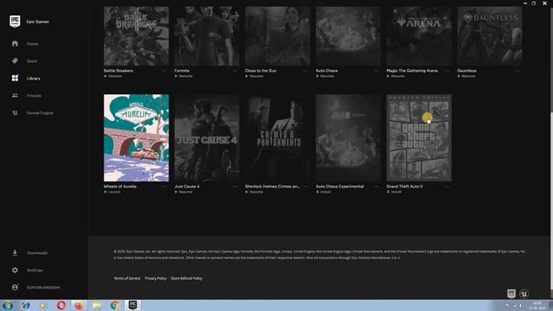Open Auto Chess Experimental cover thumbnail
Screen dimensions: 553x311
tap(348, 138)
